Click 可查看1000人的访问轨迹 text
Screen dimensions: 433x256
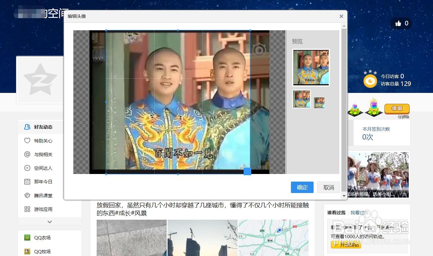357,236
